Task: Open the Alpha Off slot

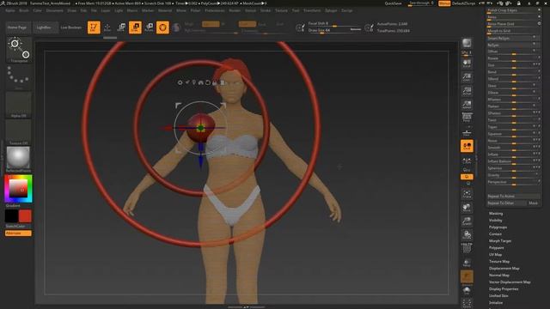Action: [x=19, y=105]
